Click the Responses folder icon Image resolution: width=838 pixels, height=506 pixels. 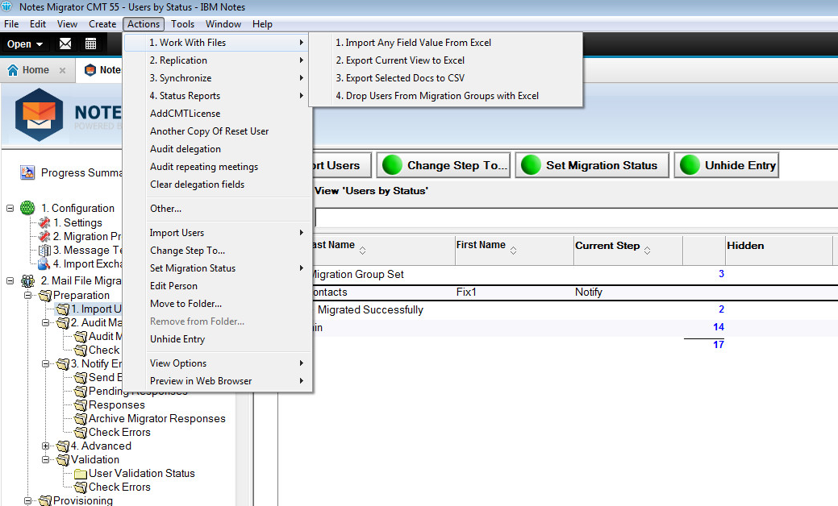coord(80,405)
